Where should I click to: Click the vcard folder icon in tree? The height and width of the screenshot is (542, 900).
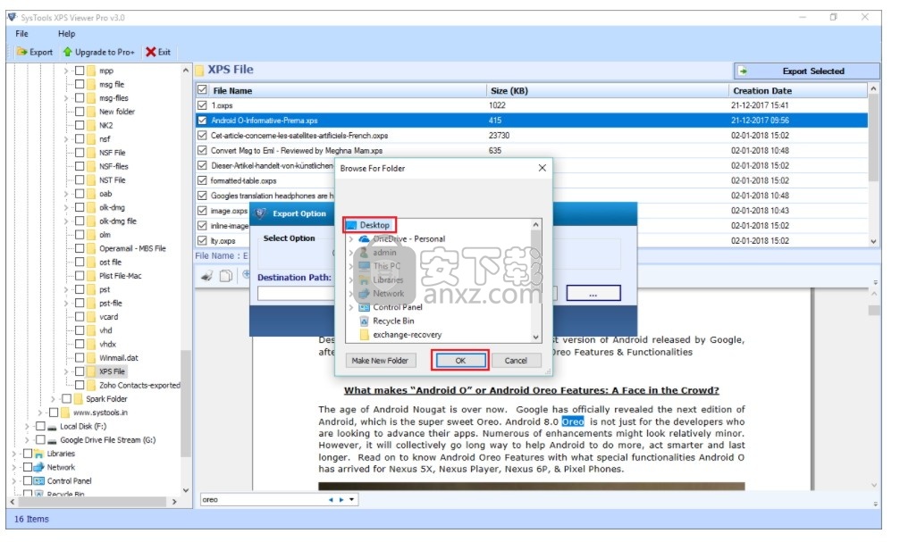click(91, 317)
